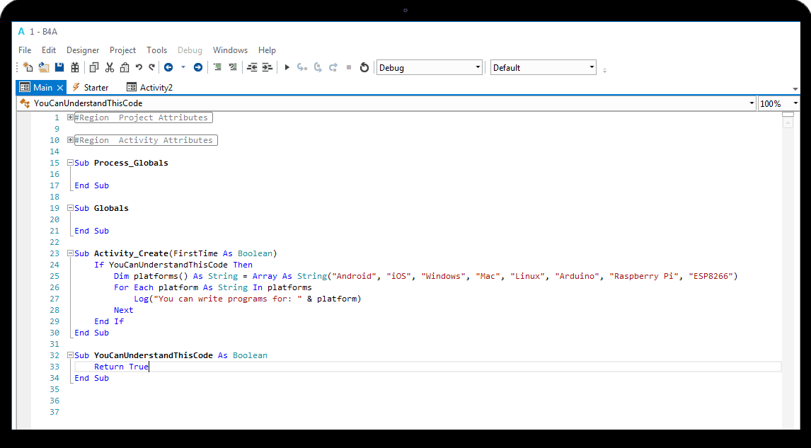Collapse the YouCanUnderstandThisCode sub
This screenshot has height=448, width=811.
(x=70, y=355)
